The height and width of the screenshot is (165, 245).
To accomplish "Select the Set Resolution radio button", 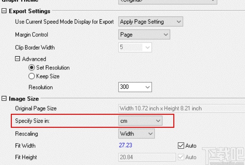I will 32,68.
